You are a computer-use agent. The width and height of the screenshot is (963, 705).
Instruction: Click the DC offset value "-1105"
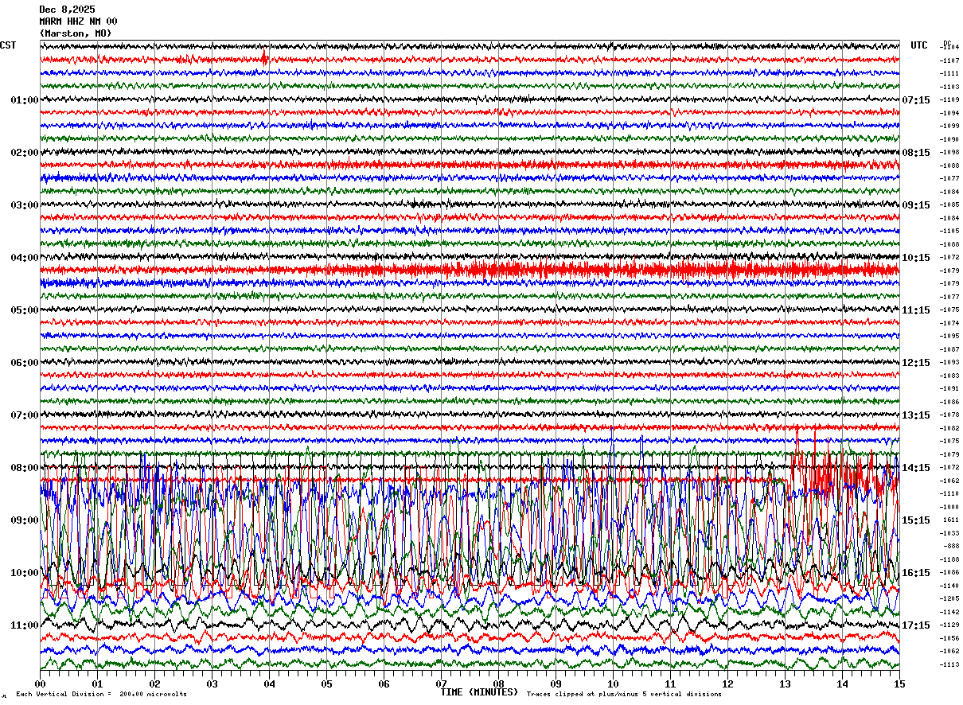coord(949,231)
